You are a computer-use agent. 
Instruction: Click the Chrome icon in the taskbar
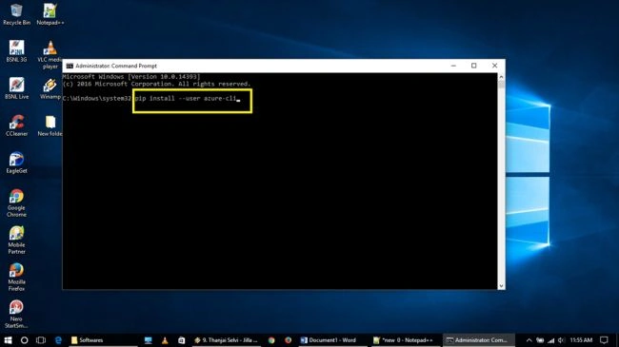point(271,340)
